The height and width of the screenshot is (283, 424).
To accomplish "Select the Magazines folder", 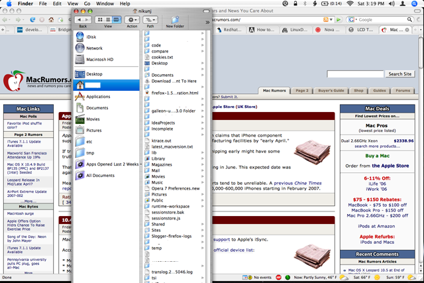I will [x=162, y=164].
